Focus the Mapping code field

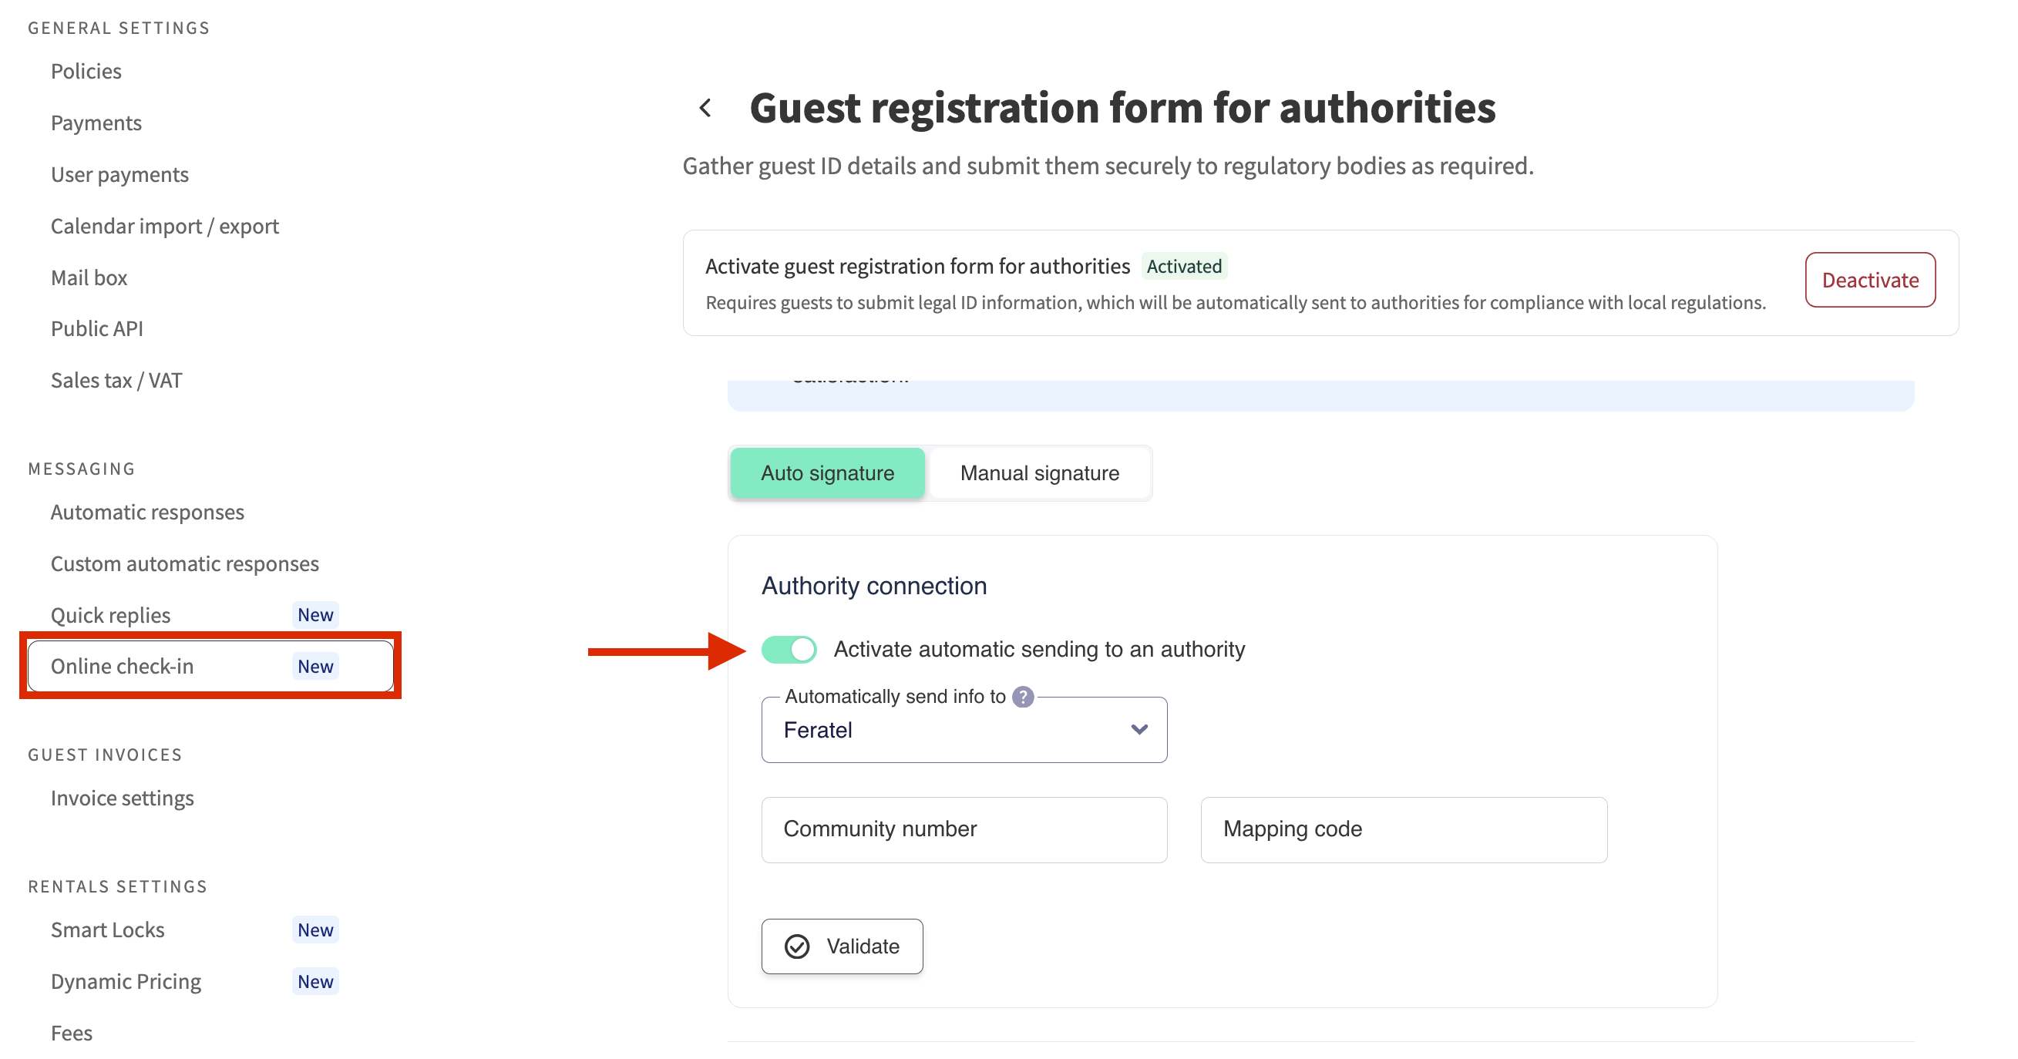click(1403, 829)
